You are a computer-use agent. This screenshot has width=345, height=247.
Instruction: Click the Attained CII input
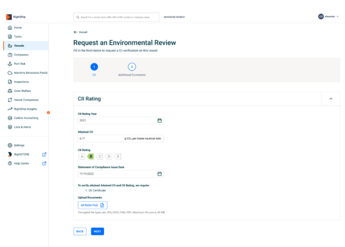pos(120,138)
